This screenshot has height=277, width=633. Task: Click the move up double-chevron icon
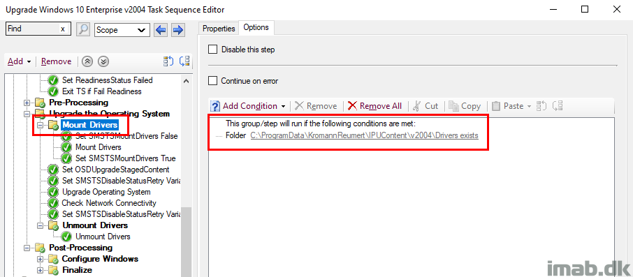coord(87,61)
